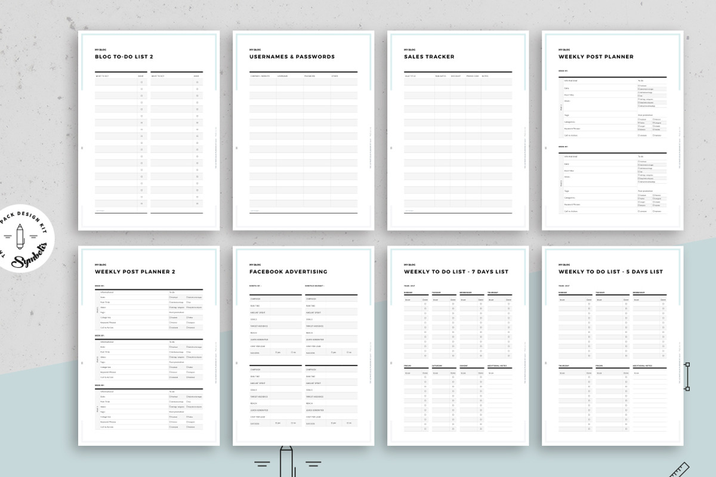Select the WEEKLY POST PLANNER 2 heading
This screenshot has height=477, width=716.
click(x=135, y=271)
